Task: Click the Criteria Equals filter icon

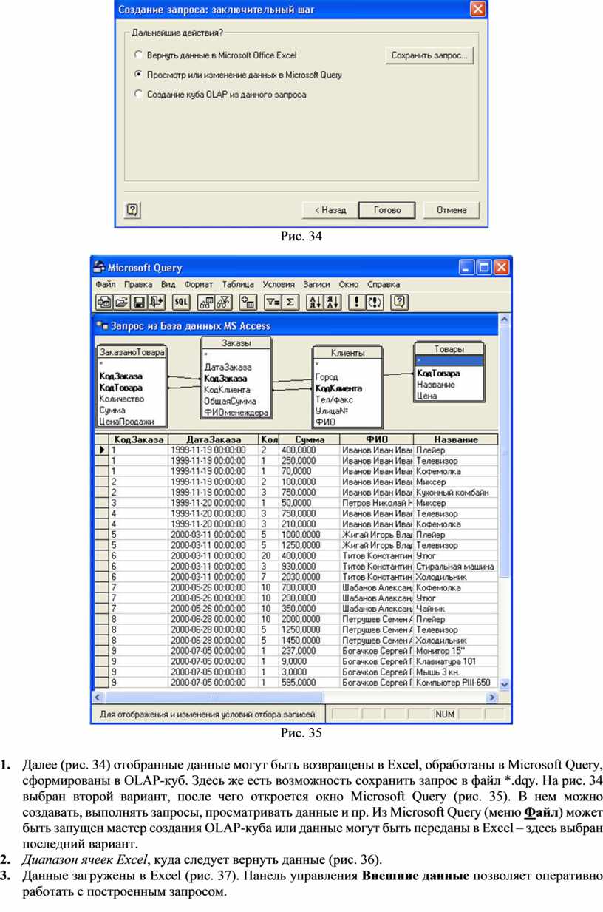Action: point(273,302)
